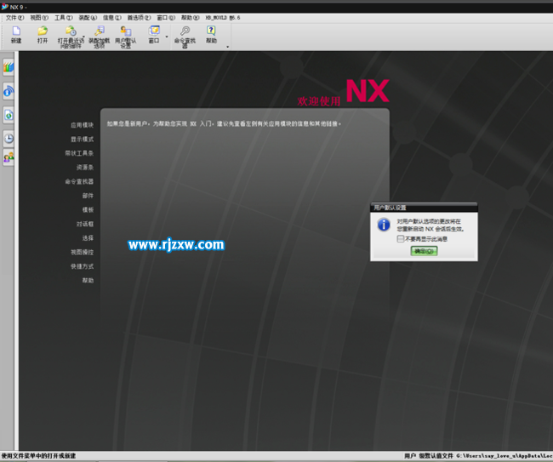This screenshot has height=462, width=553.
Task: Open the History clock sidebar tab
Action: [x=9, y=138]
